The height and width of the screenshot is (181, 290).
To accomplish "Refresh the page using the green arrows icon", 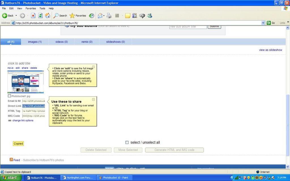I will tap(40, 16).
